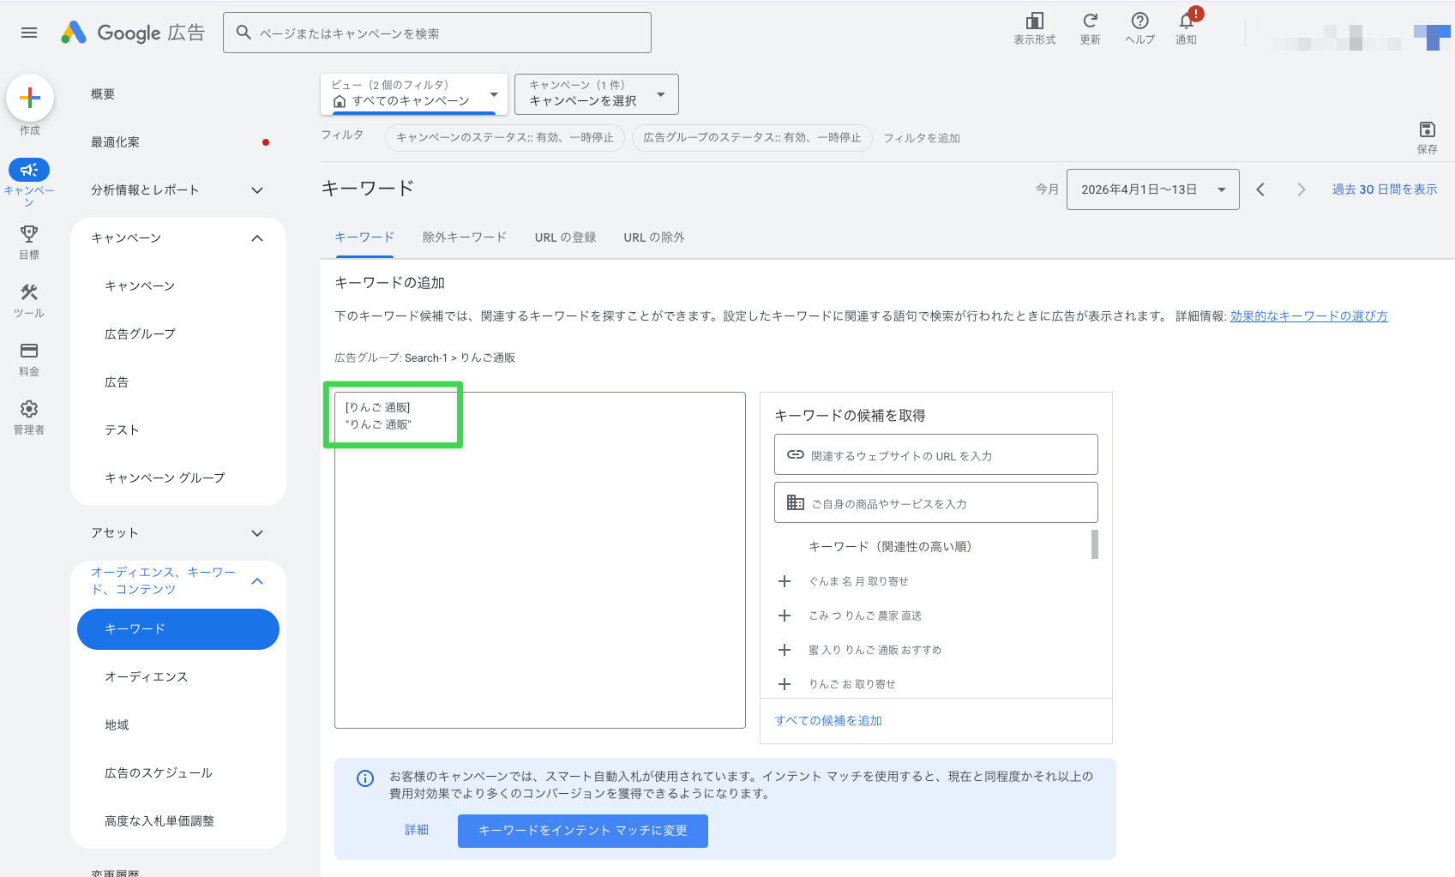Open the ツール tools section

29,296
